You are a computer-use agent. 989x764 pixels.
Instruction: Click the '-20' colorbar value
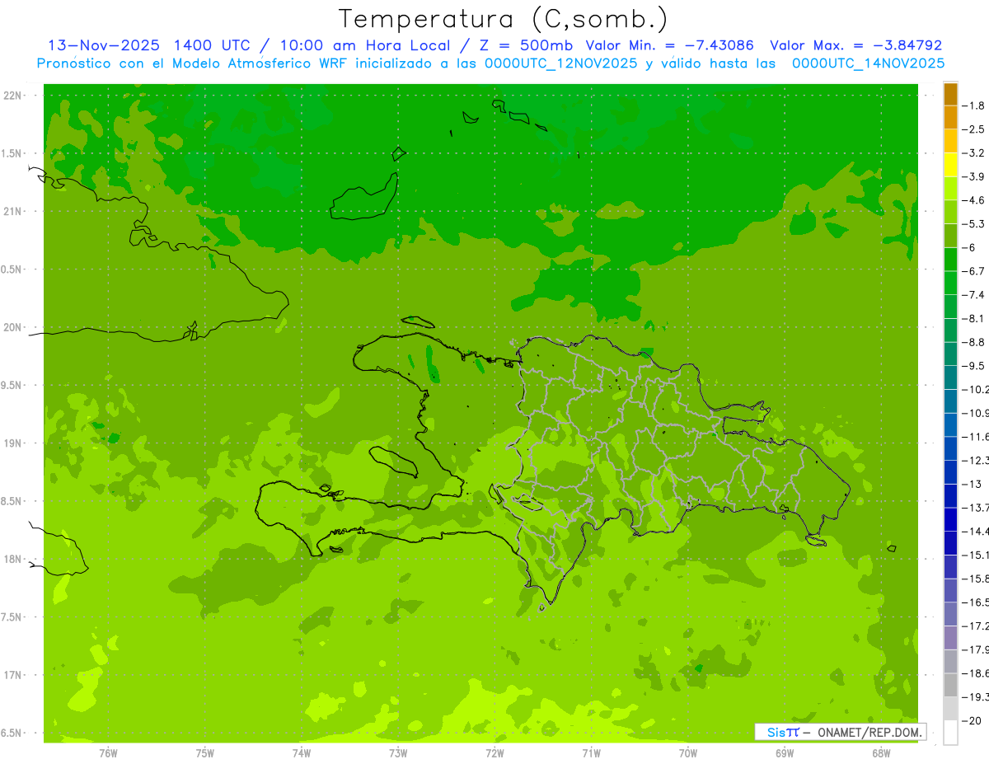tap(972, 721)
